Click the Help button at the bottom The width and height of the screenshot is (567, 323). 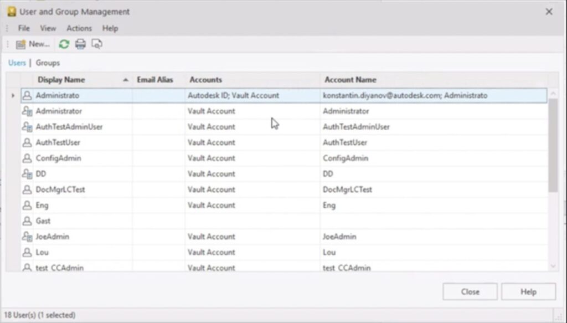528,291
